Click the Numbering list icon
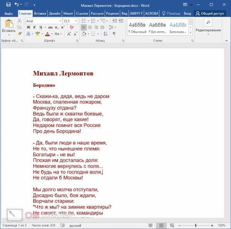Screen dimensions: 231x229 (x=93, y=21)
